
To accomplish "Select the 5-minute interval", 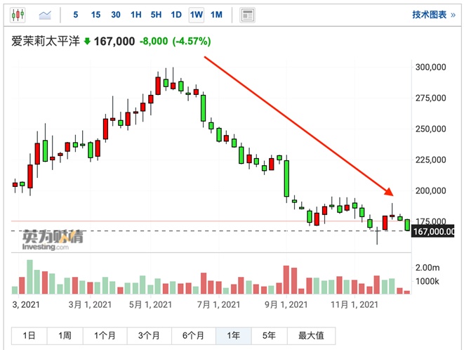I will 75,14.
